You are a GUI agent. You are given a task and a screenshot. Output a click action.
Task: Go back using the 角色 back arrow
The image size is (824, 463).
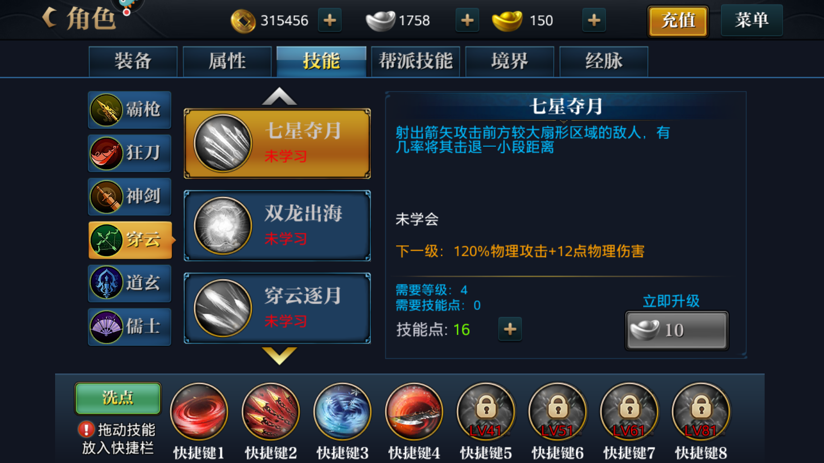point(49,18)
